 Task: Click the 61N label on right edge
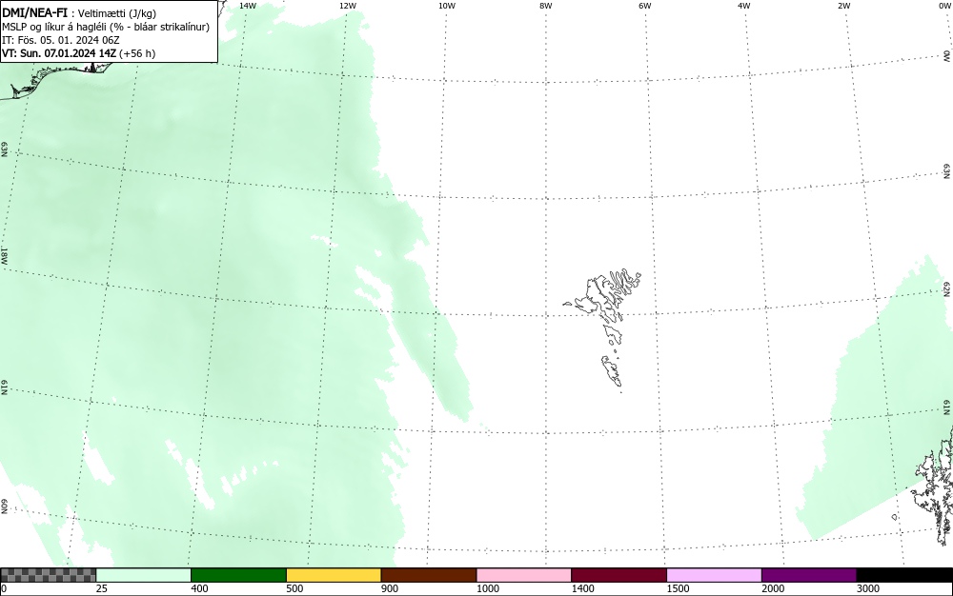pos(947,407)
